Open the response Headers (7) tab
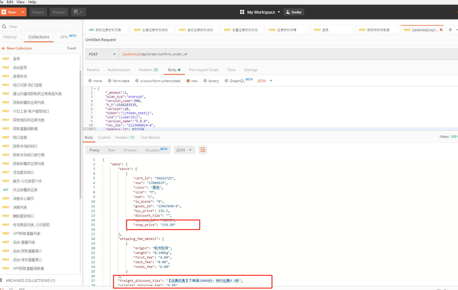The image size is (458, 290). [125, 137]
